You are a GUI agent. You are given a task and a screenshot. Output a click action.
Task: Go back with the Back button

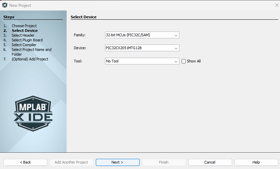point(25,162)
